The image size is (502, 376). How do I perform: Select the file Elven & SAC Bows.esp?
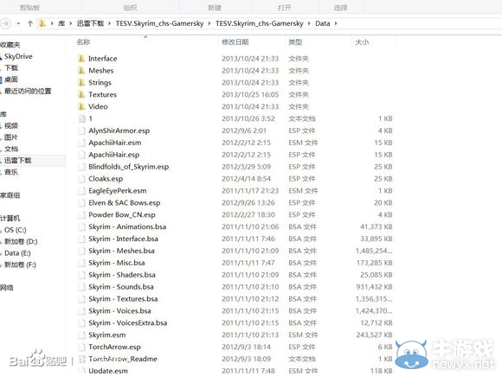click(x=125, y=203)
